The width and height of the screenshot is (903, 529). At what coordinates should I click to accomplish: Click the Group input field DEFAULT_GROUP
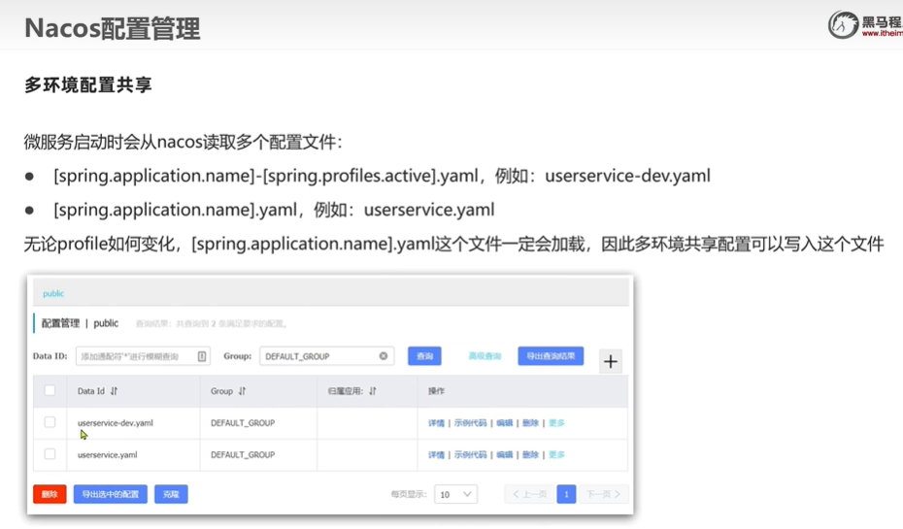coord(326,356)
